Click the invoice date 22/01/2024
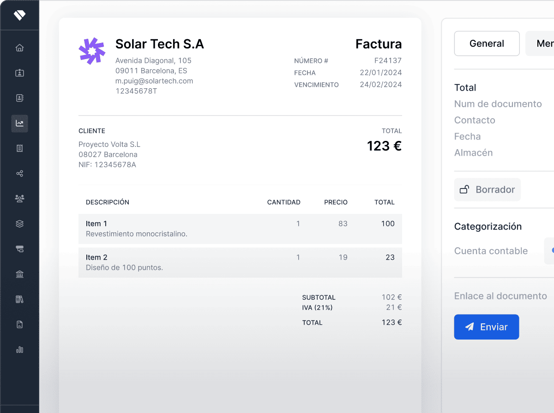Image resolution: width=554 pixels, height=413 pixels. click(x=381, y=73)
